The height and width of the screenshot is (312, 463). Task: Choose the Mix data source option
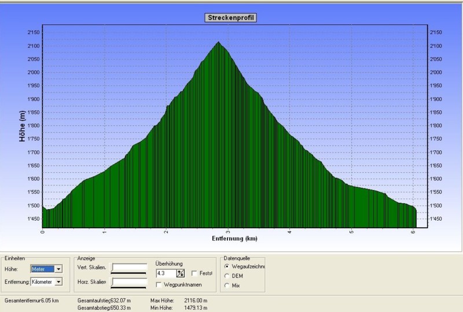pos(226,285)
